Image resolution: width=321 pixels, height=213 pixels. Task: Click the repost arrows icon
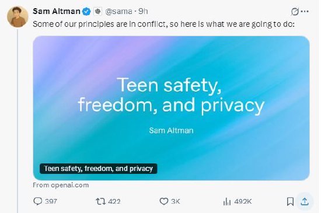(101, 201)
